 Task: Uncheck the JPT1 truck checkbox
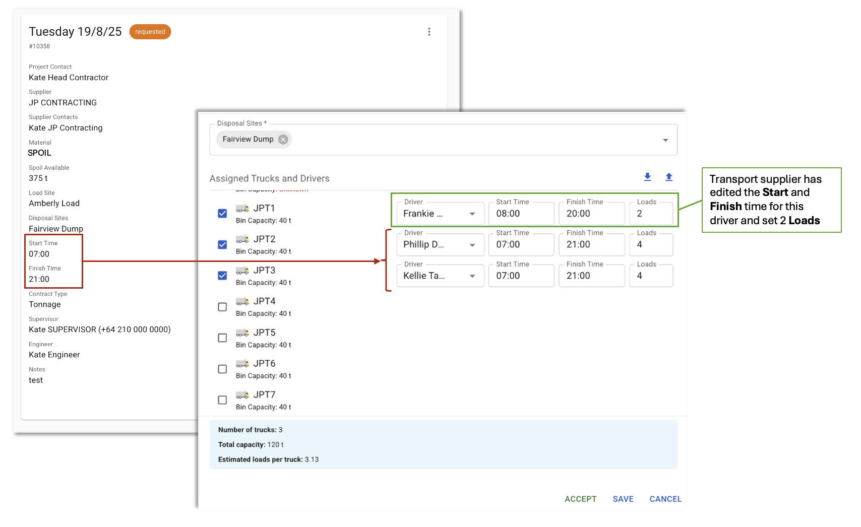(222, 214)
